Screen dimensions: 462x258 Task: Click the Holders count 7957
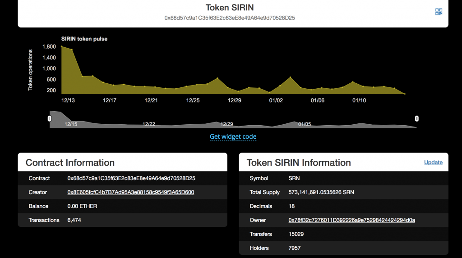coord(295,248)
